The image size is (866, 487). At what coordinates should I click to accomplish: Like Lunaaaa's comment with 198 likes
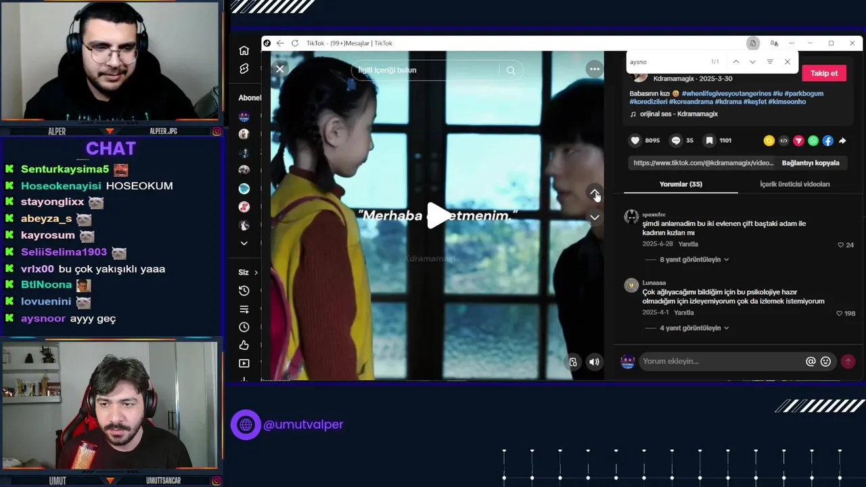839,313
